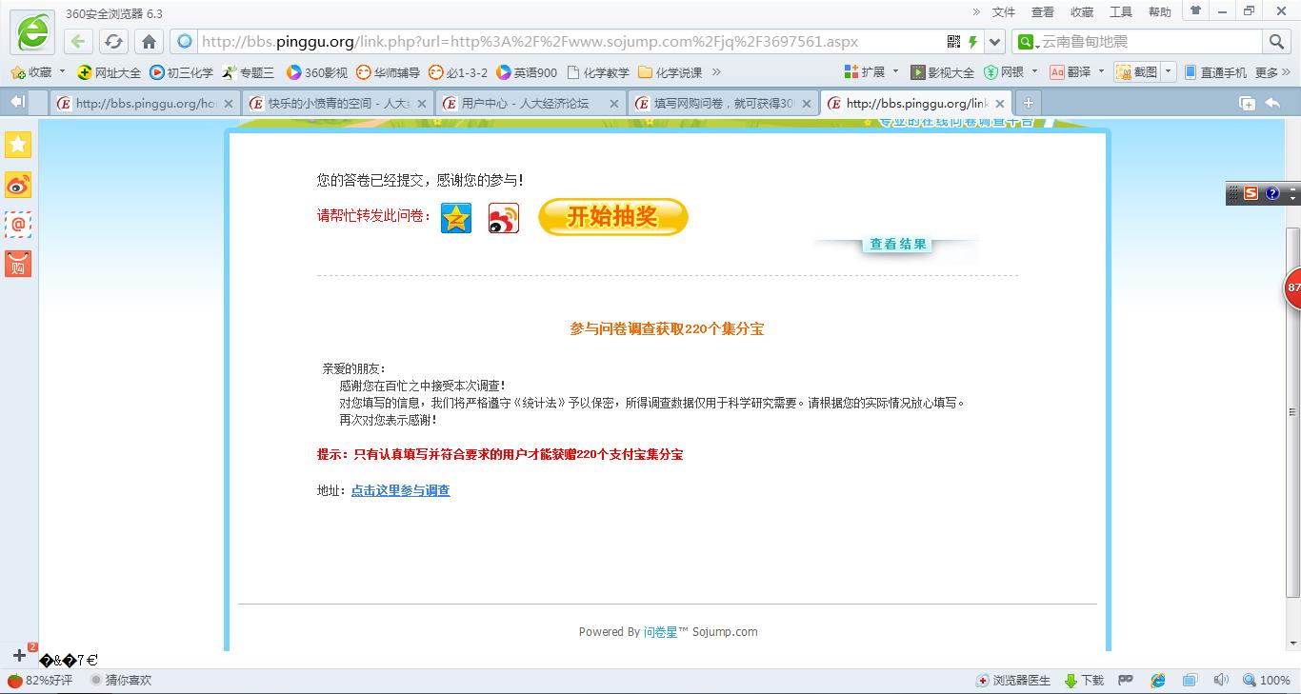This screenshot has width=1301, height=694.
Task: Restore recently closed tab arrow icon
Action: point(1272,103)
